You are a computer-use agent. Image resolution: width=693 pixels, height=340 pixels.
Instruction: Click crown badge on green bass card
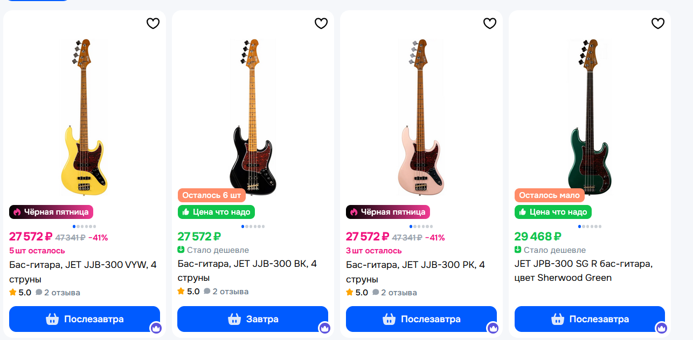click(x=661, y=328)
